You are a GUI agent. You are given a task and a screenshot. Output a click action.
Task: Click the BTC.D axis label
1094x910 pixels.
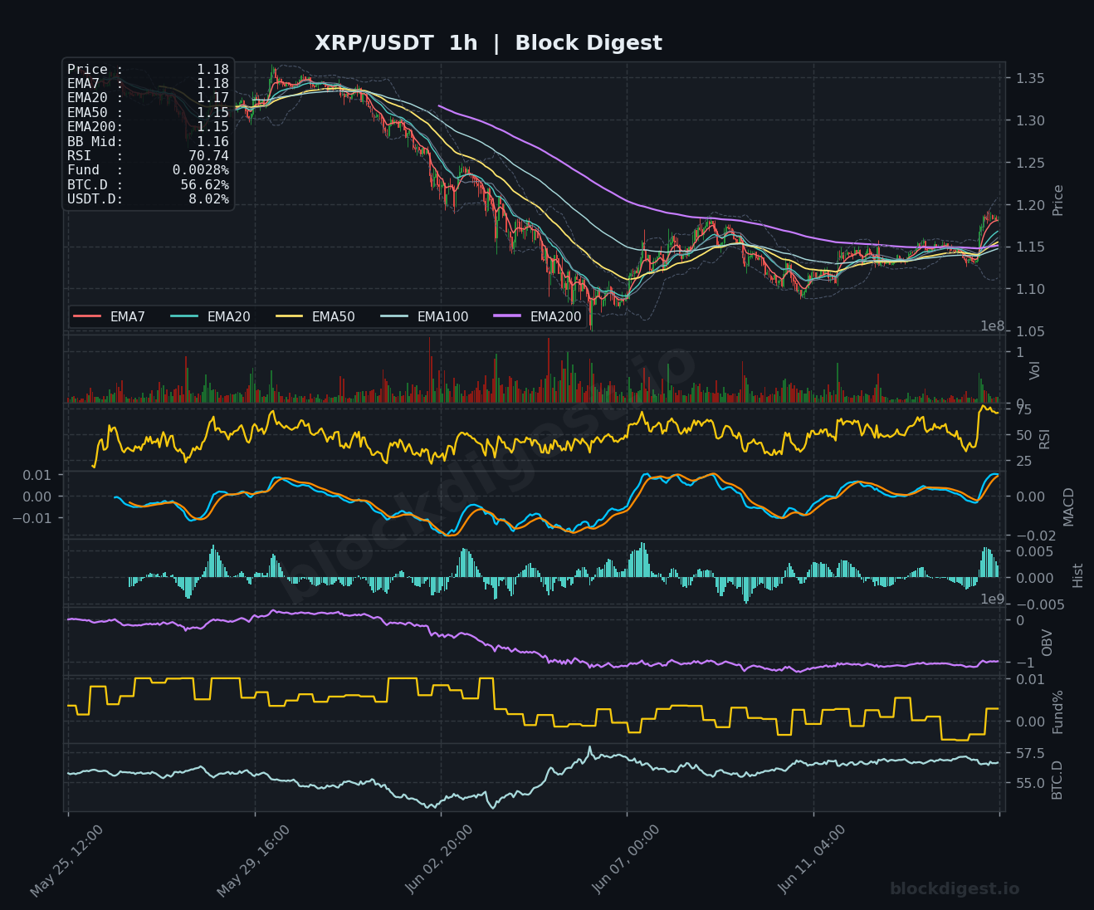coord(1057,780)
